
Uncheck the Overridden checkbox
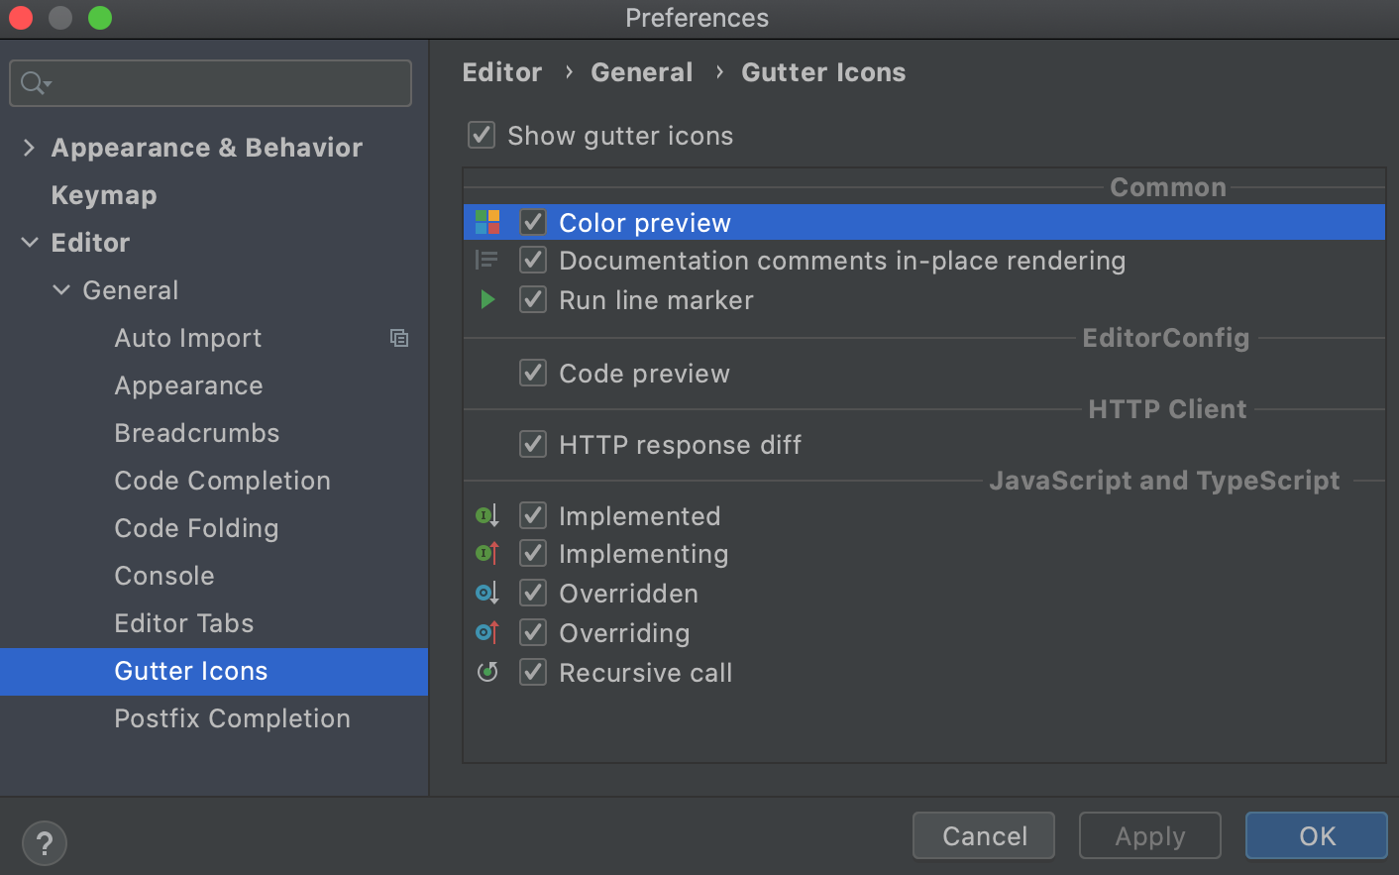click(533, 593)
